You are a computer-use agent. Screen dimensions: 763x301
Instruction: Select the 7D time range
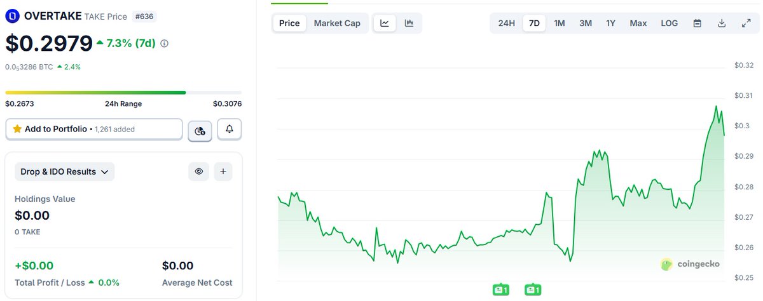tap(535, 23)
